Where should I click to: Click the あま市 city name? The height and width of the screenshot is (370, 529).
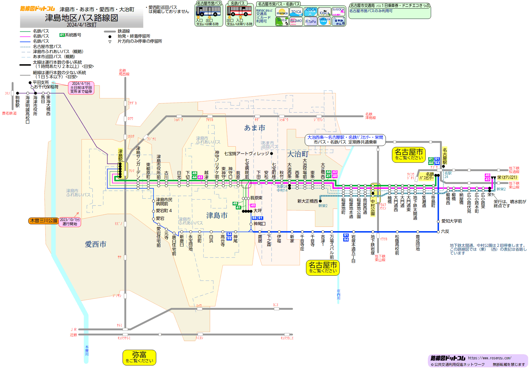255,128
